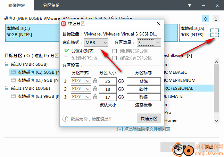Select tree item 磁盘1 (MBR 100GB)
Viewport: 224px width, 157px height.
tap(30, 88)
